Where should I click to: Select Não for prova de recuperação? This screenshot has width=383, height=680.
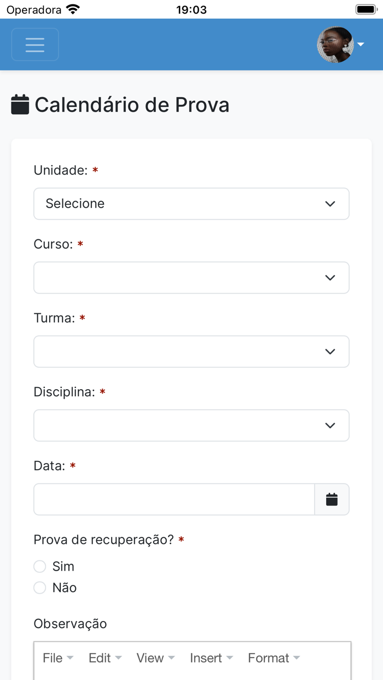40,588
